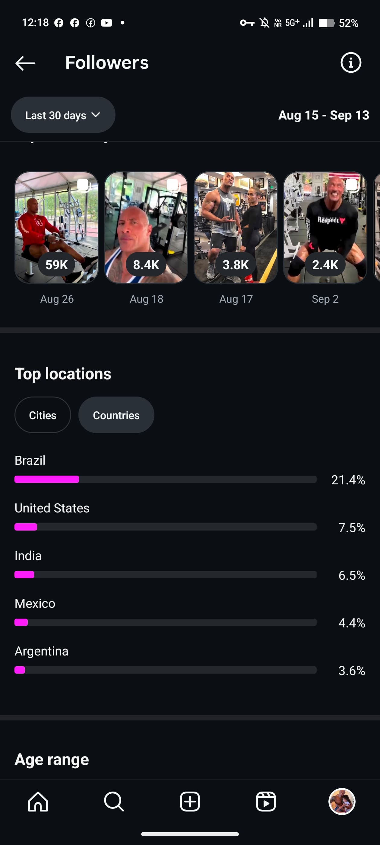The image size is (380, 845).
Task: Open the Aug 18 reel with 8.4K
Action: 146,227
